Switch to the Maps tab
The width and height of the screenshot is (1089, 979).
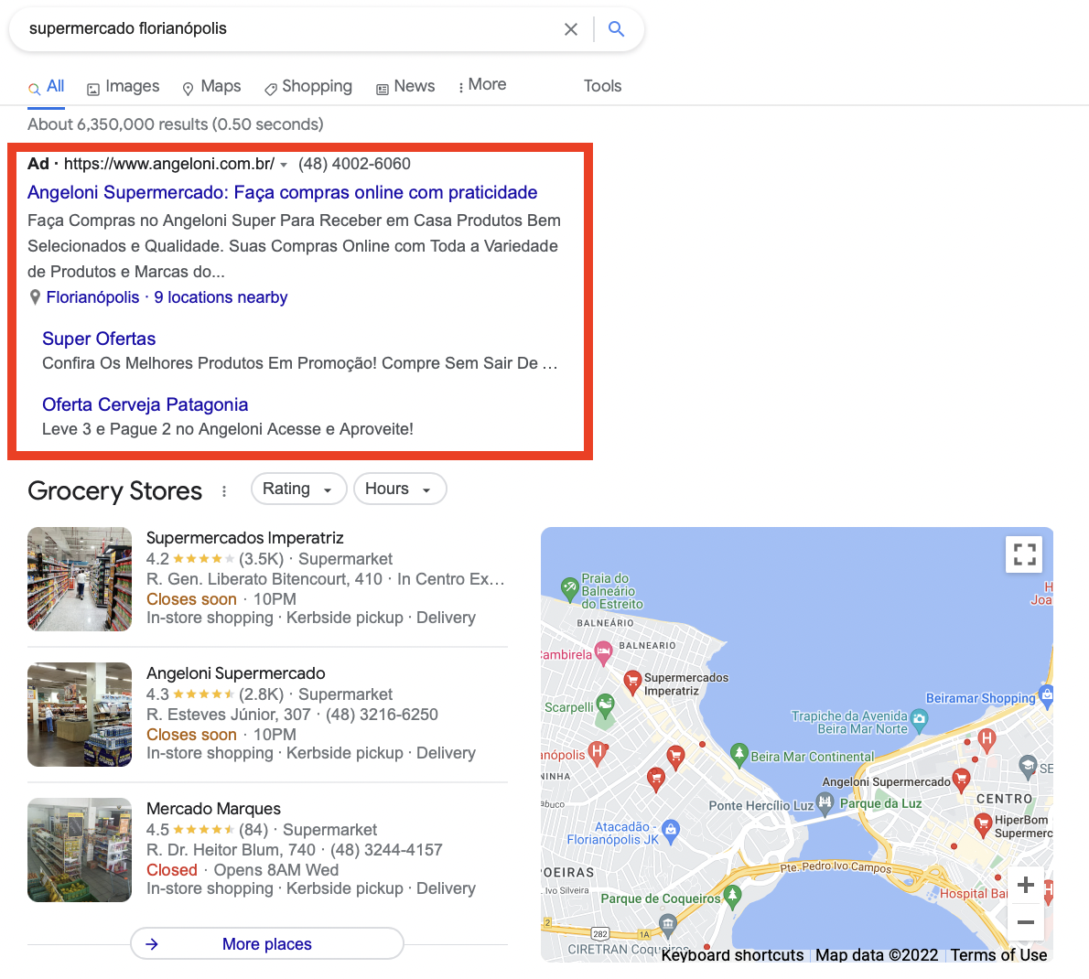211,87
